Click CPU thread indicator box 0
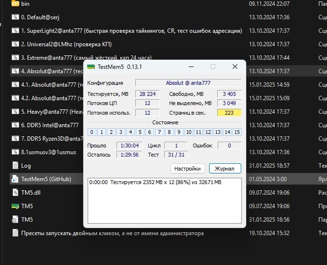Image resolution: width=327 pixels, height=265 pixels. (91, 132)
